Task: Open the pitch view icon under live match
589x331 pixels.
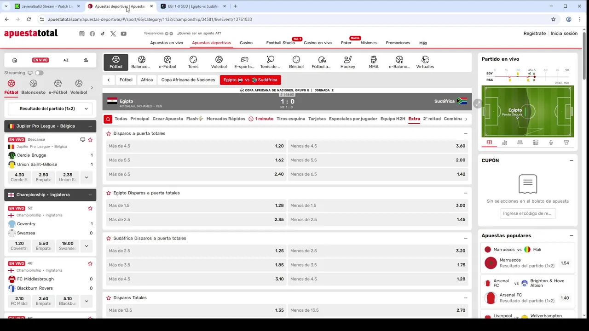Action: [489, 143]
